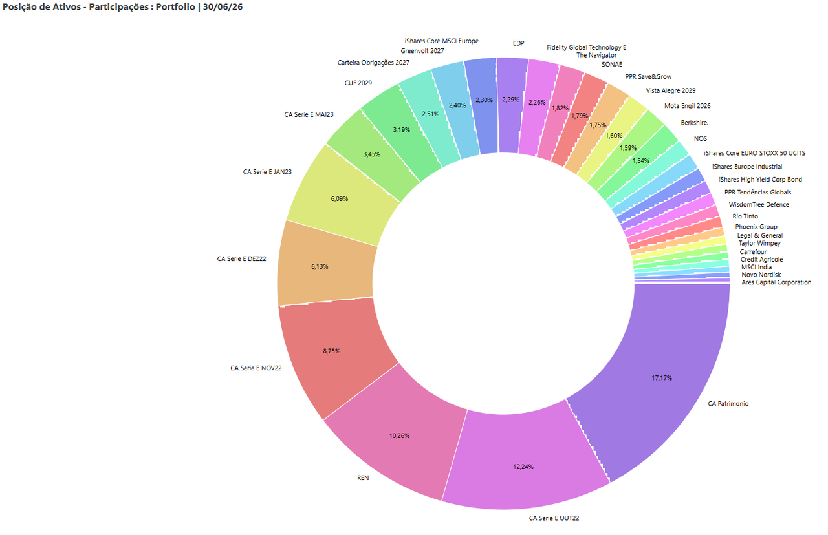Click the "Novo Nordisk" label
The image size is (828, 535).
(761, 275)
